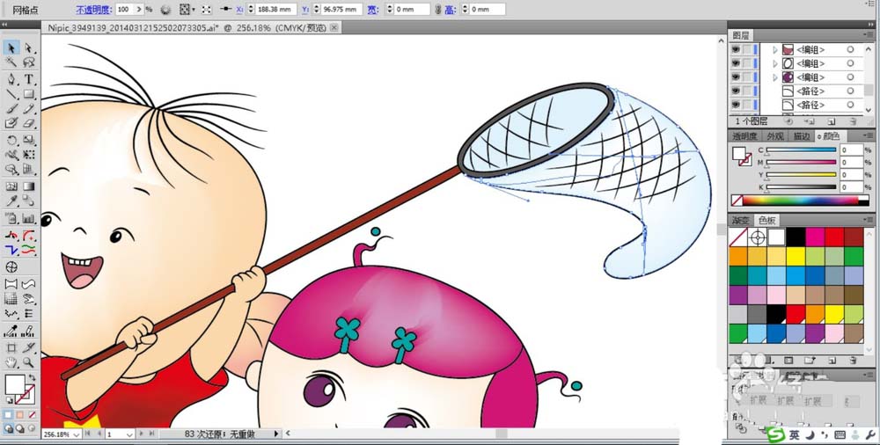880x445 pixels.
Task: Click target circle of third <编组> row
Action: click(850, 77)
